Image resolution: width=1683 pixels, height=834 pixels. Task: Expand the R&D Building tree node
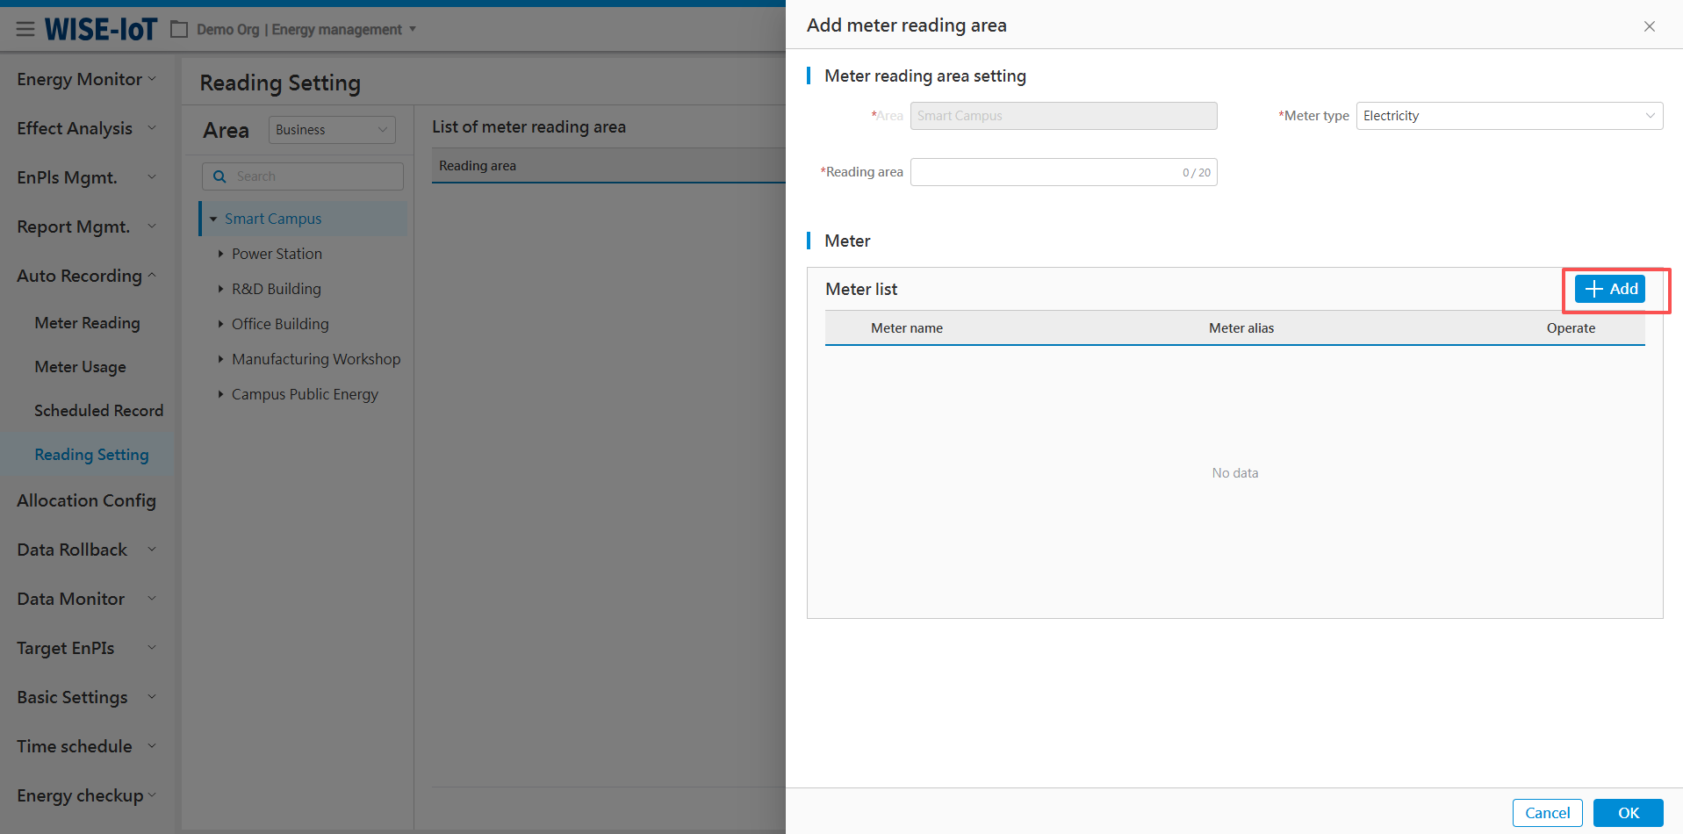coord(220,289)
